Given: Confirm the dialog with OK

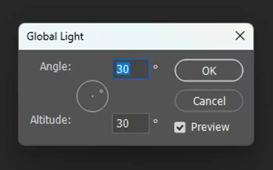Looking at the screenshot, I should (x=209, y=70).
